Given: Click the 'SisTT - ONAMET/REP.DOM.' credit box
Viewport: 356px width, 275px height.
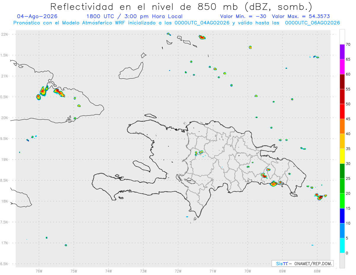Looking at the screenshot, I should pyautogui.click(x=302, y=263).
